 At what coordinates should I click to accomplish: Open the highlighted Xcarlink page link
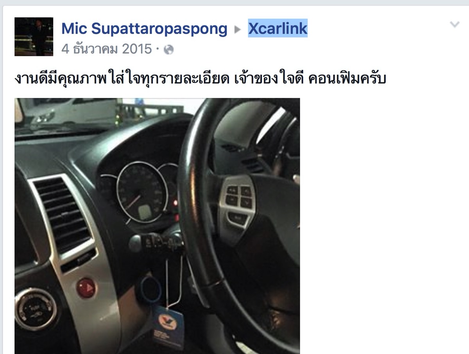point(277,29)
